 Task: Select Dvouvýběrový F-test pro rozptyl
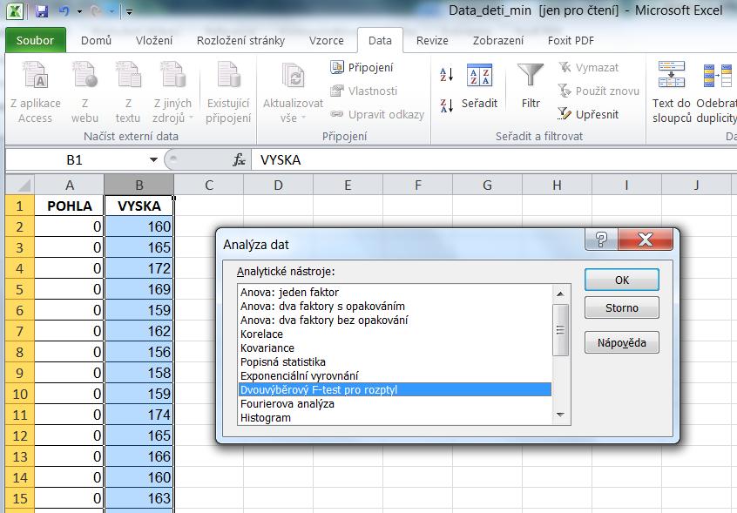point(395,389)
